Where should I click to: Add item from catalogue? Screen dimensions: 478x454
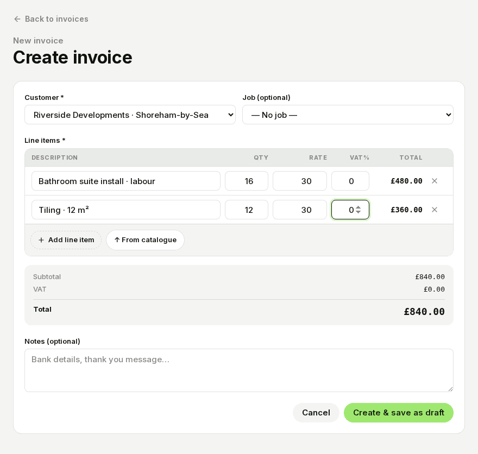pos(145,240)
